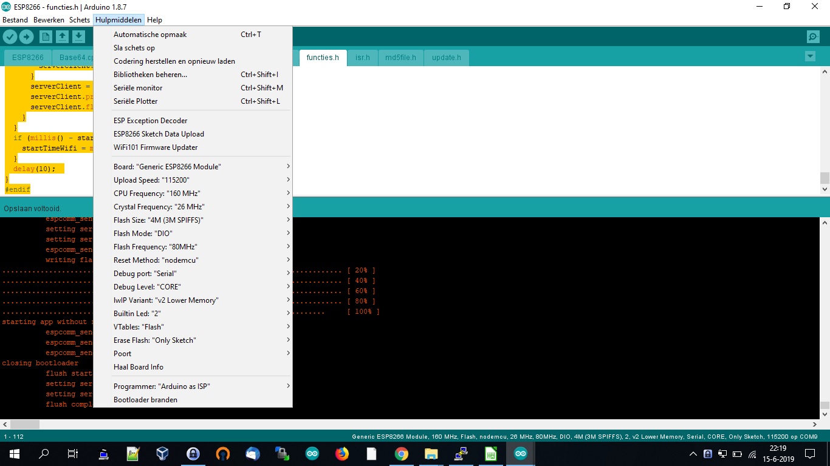Click the Verify (checkmark) toolbar button
The width and height of the screenshot is (830, 466).
pyautogui.click(x=10, y=37)
